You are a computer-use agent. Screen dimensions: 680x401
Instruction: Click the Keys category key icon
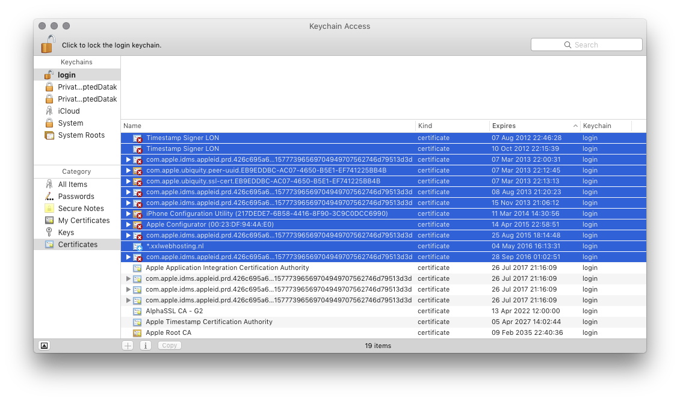(x=49, y=233)
